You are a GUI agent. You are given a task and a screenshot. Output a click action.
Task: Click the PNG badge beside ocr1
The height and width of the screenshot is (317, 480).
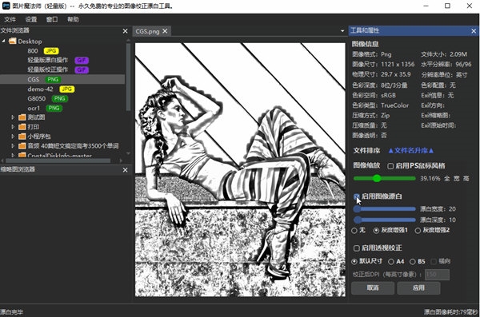(54, 108)
